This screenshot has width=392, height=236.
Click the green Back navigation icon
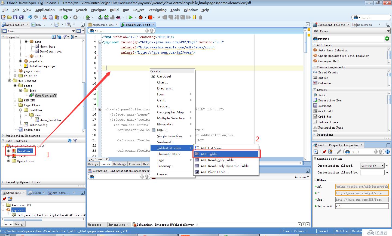66,17
